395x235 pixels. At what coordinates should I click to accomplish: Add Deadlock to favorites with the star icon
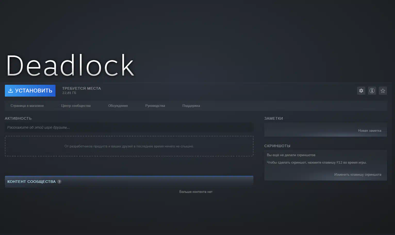pyautogui.click(x=383, y=91)
